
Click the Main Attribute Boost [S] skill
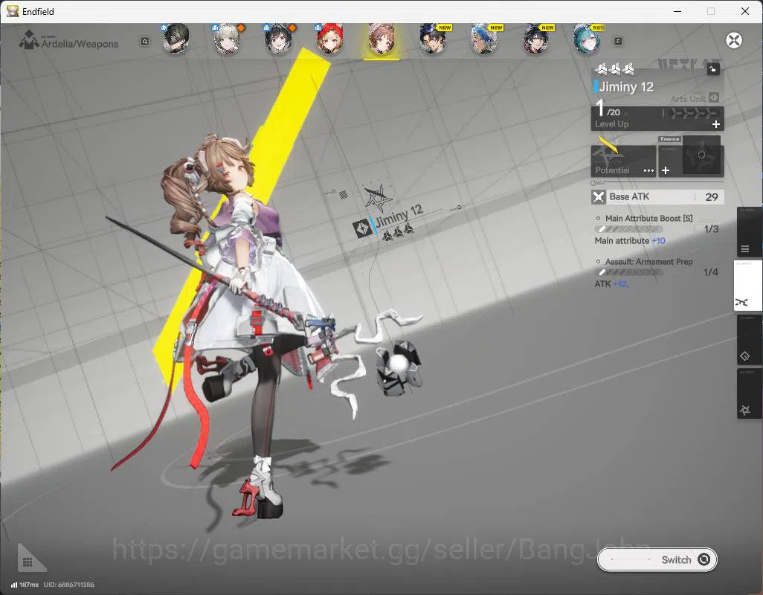coord(648,219)
